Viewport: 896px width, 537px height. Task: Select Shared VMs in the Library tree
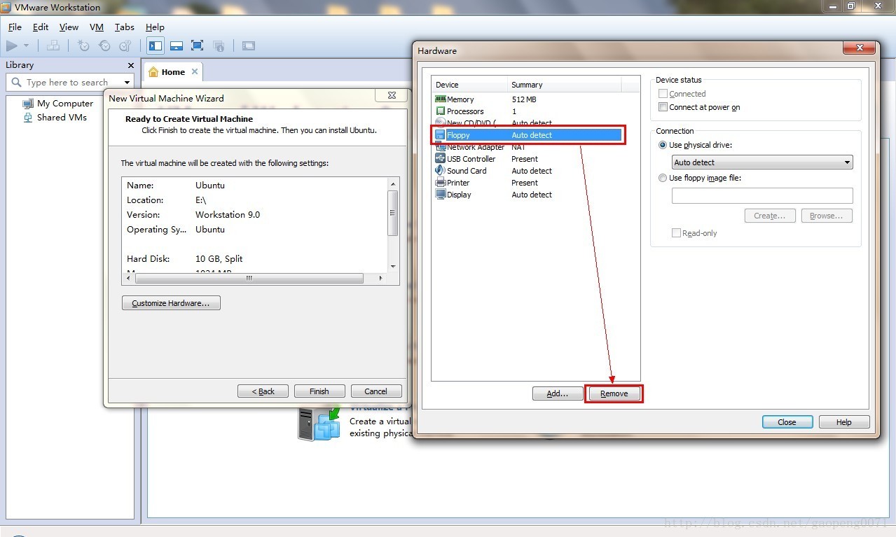[62, 118]
